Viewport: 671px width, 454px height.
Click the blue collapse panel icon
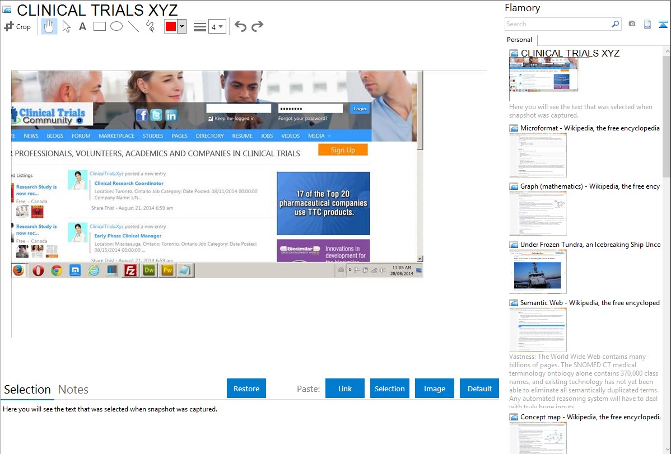pyautogui.click(x=663, y=24)
